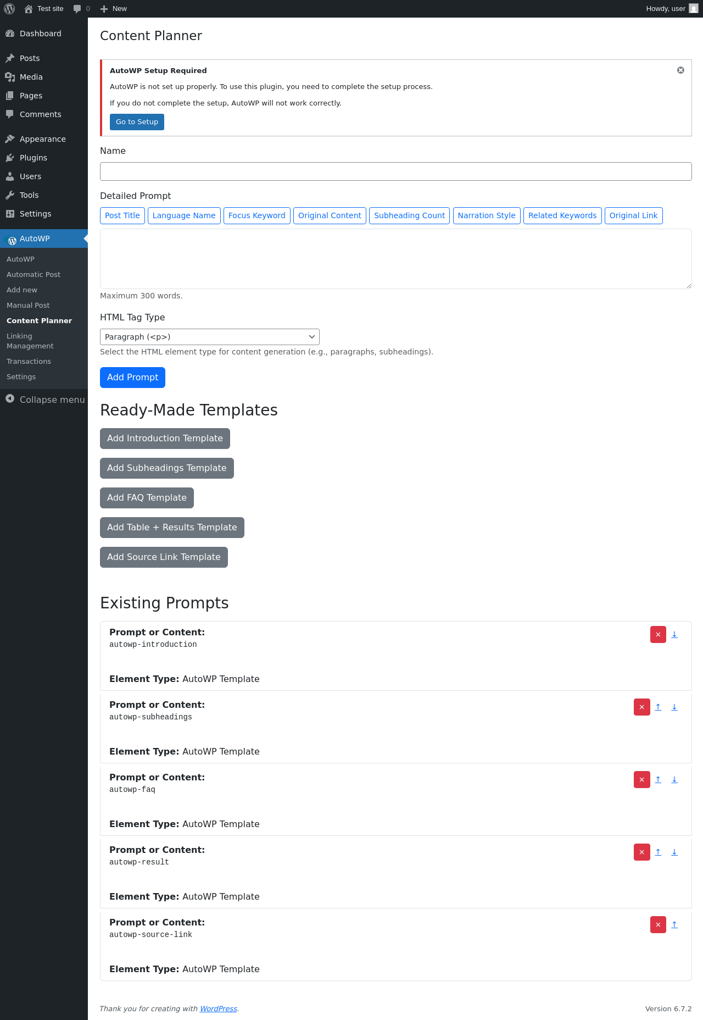Insert the Original Link tag
Viewport: 703px width, 1020px height.
coord(633,215)
